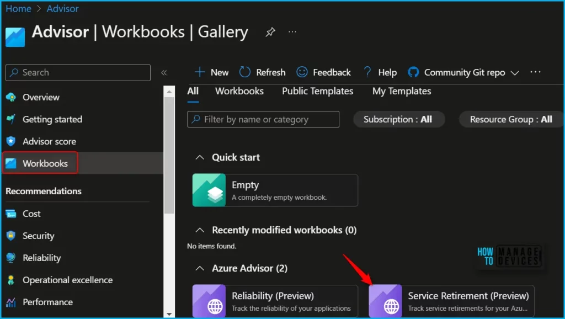Click the plus icon for New workbook
This screenshot has height=319, width=565.
tap(200, 72)
